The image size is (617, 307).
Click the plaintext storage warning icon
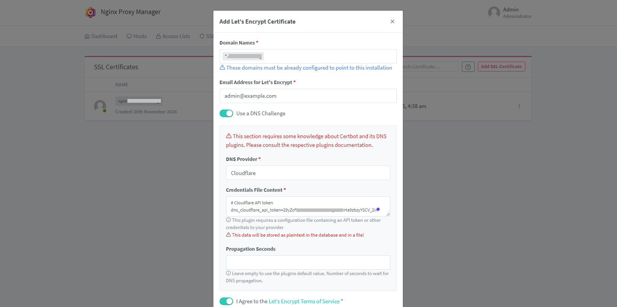228,235
